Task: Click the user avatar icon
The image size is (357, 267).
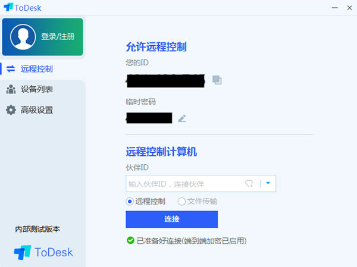Action: (22, 36)
